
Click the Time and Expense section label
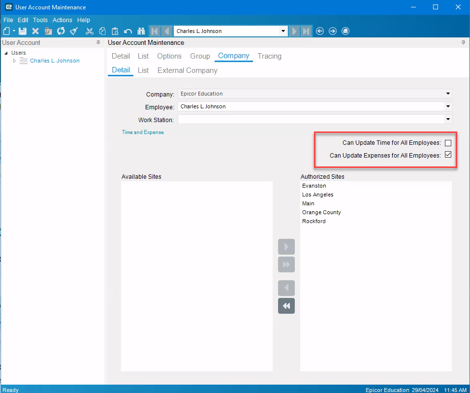point(143,132)
